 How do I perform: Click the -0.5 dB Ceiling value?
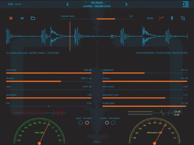click(x=184, y=78)
